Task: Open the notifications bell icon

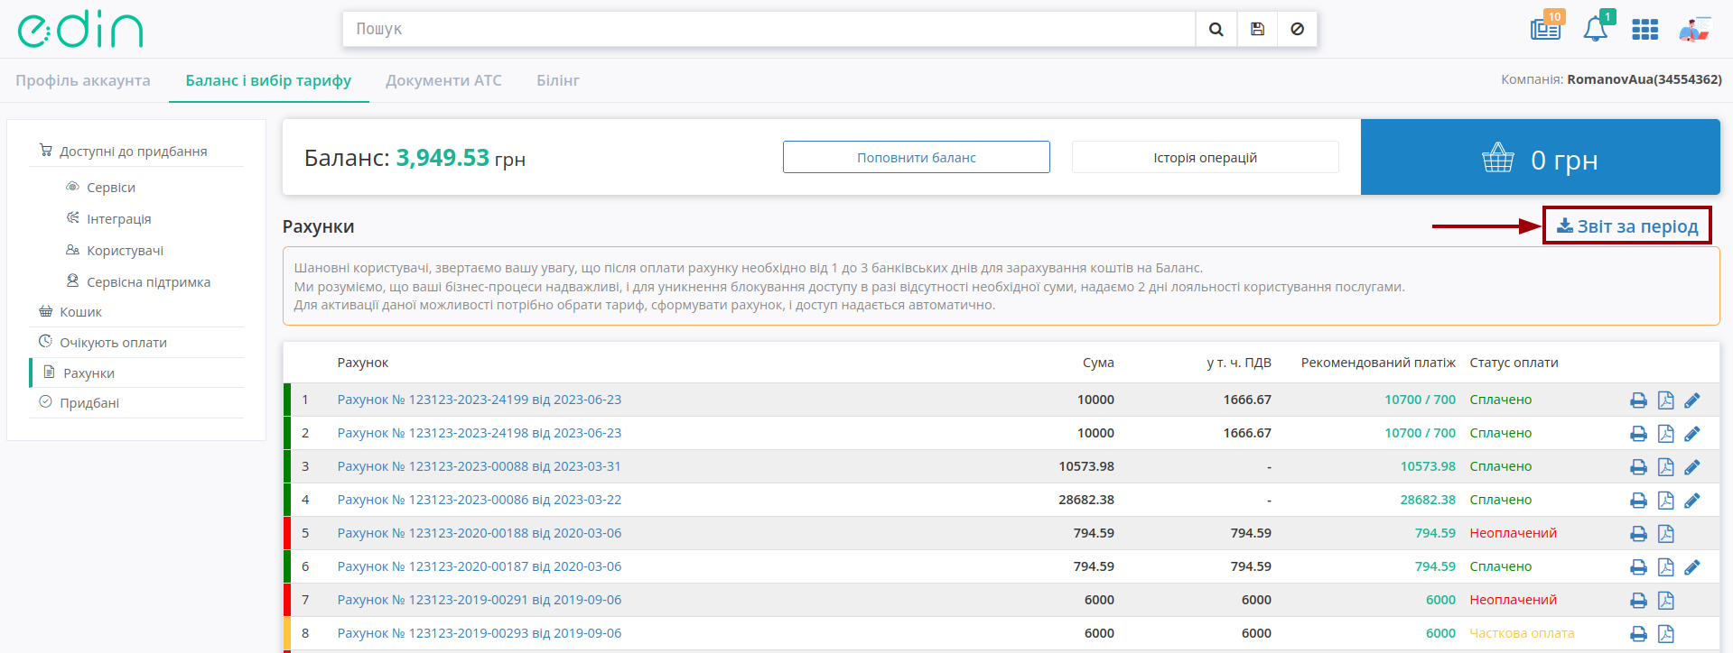Action: point(1596,29)
